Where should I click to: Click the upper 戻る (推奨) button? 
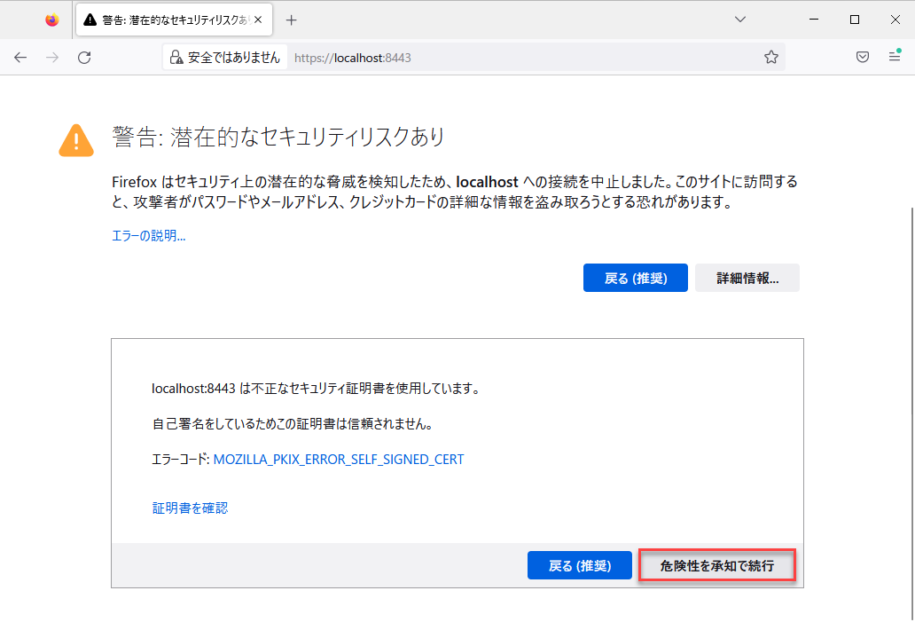(635, 277)
